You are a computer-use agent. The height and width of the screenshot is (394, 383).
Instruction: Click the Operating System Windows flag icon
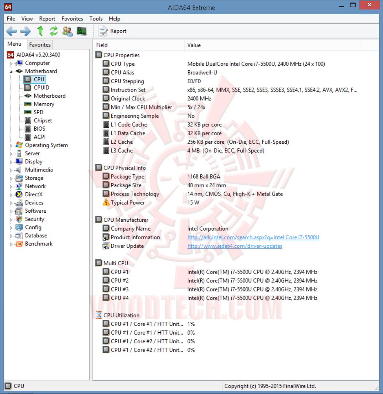click(x=19, y=145)
